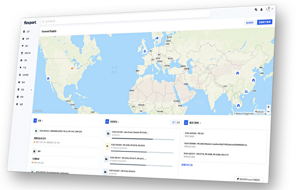Select the blue marker in central China
Image resolution: width=296 pixels, height=190 pixels.
tap(238, 73)
